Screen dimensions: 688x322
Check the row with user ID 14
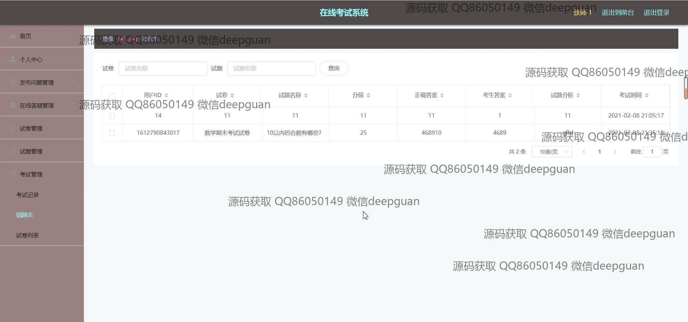coord(112,116)
